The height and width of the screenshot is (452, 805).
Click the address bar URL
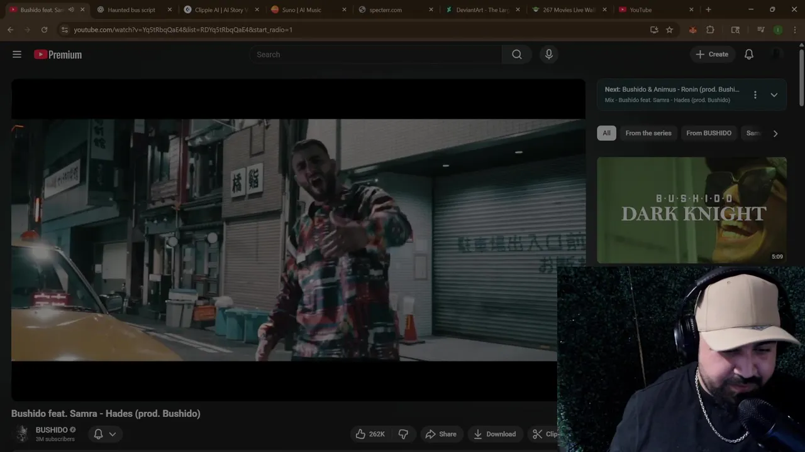point(183,30)
